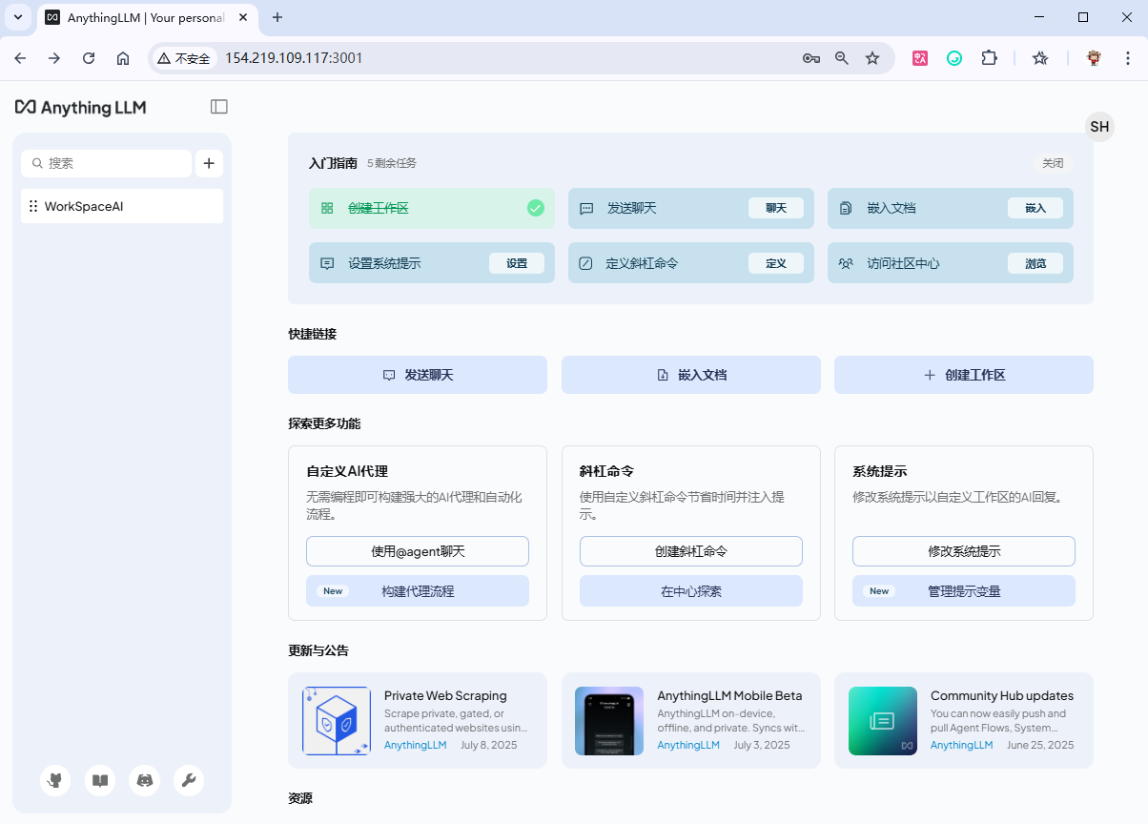Click the July 8, 2025 date
The height and width of the screenshot is (824, 1148).
tap(489, 745)
